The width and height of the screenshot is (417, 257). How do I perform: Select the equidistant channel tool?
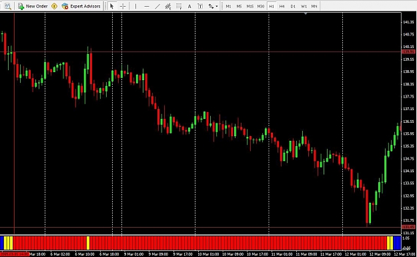(168, 6)
